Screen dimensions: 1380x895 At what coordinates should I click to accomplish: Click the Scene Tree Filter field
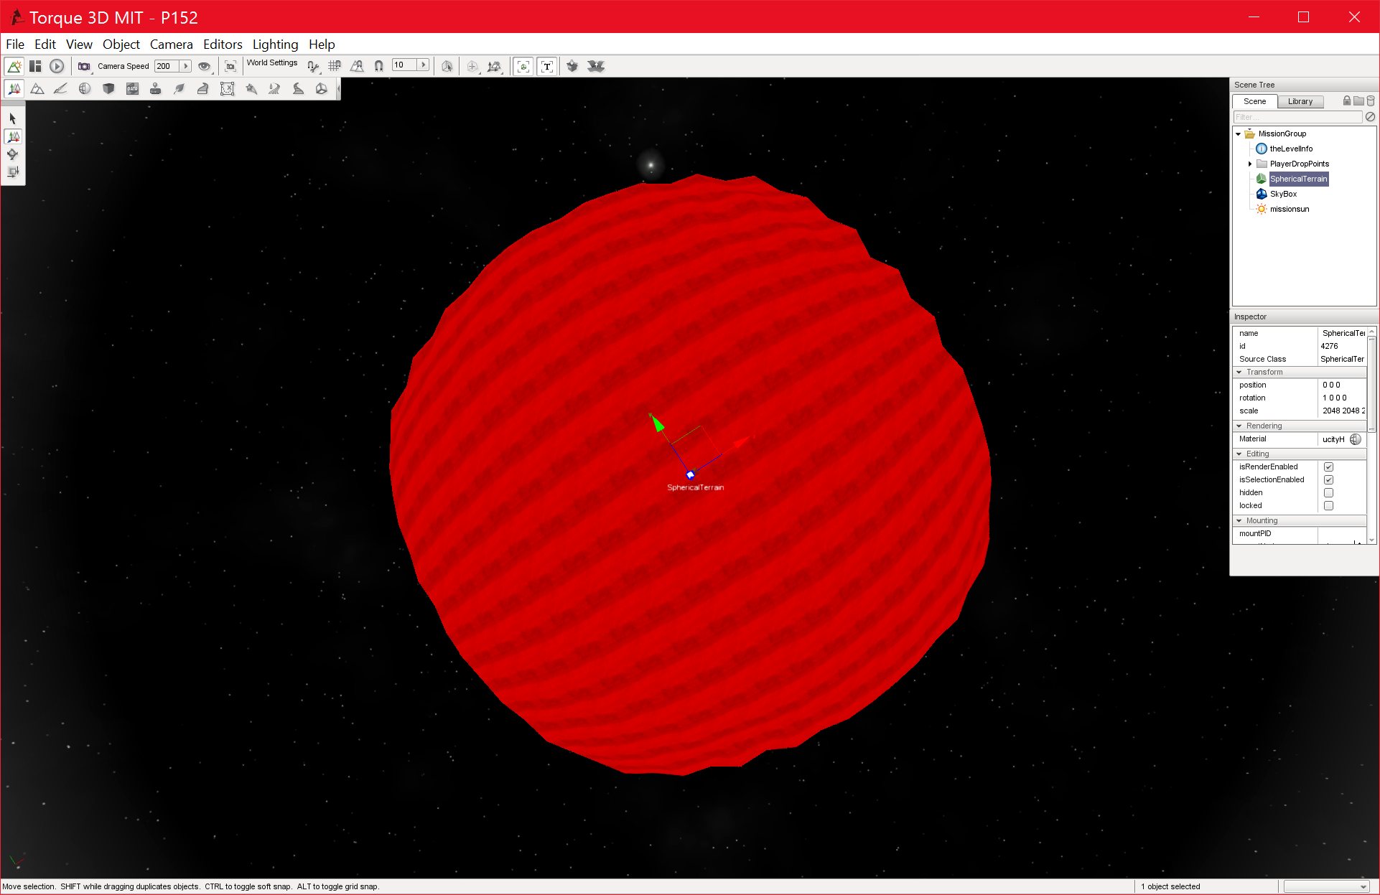[x=1297, y=117]
